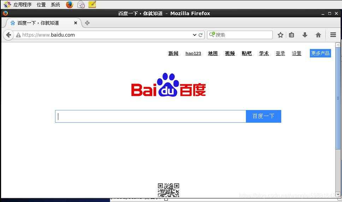Open the 地图 link
The width and height of the screenshot is (342, 202).
[x=213, y=53]
